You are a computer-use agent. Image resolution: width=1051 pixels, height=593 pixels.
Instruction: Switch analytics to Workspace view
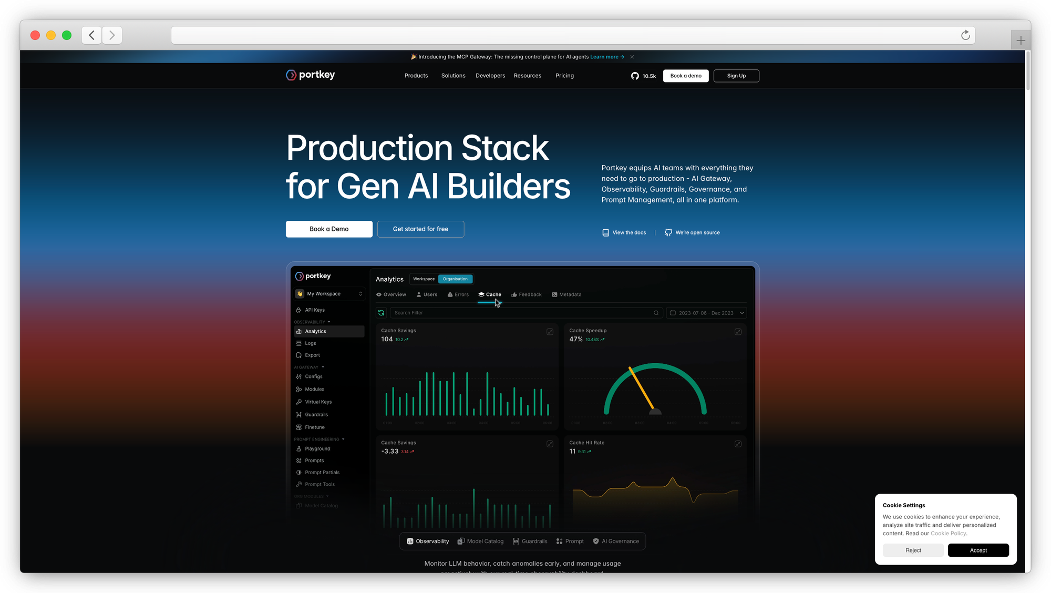point(424,279)
